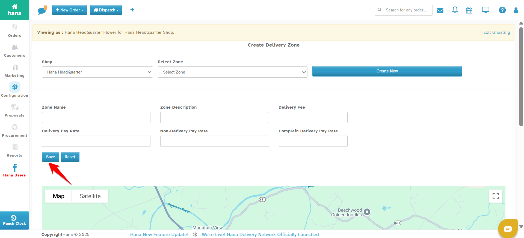Open the chat bubble messages icon
Screen dimensions: 524x238
coord(42,10)
